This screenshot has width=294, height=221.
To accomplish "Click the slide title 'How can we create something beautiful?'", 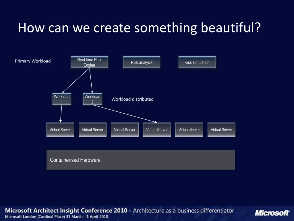I will coord(139,28).
